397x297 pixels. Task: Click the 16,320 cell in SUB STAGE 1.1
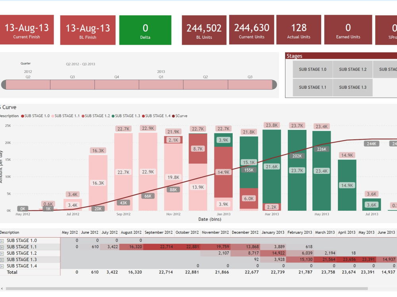132,247
